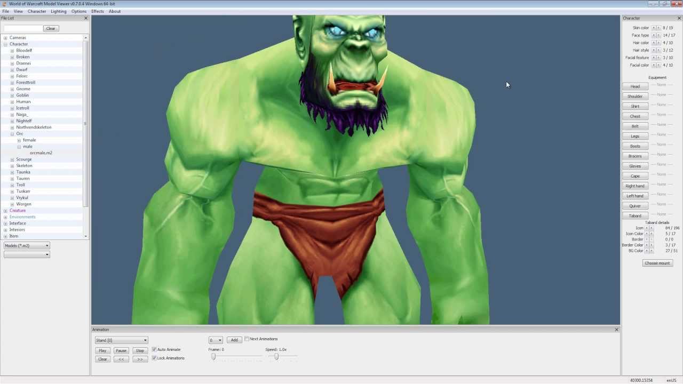Click the Right hand equipment button
Image resolution: width=683 pixels, height=384 pixels.
pyautogui.click(x=635, y=186)
